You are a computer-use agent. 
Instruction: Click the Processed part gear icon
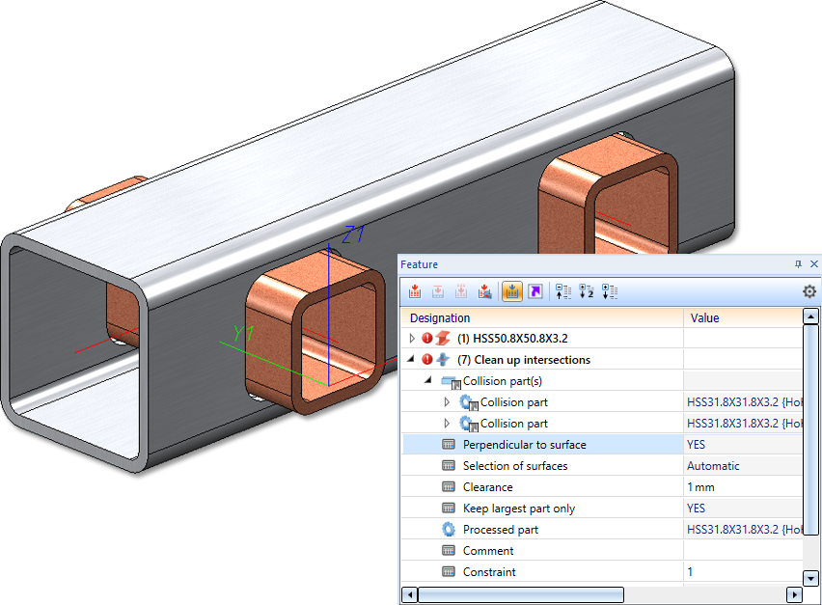449,530
